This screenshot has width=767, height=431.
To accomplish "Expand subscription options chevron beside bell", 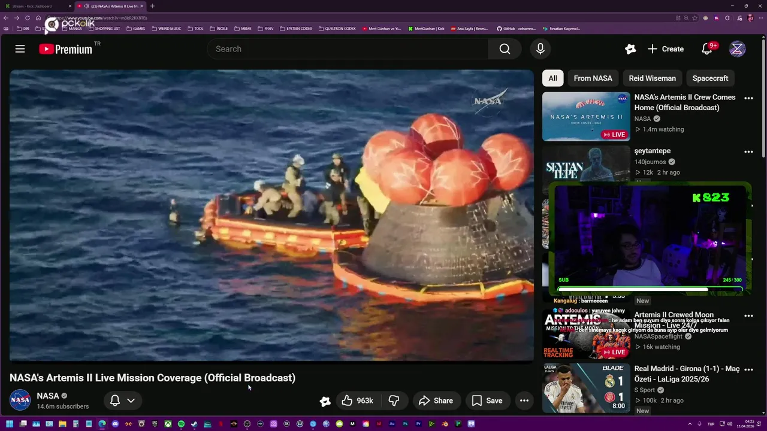I will (x=131, y=400).
